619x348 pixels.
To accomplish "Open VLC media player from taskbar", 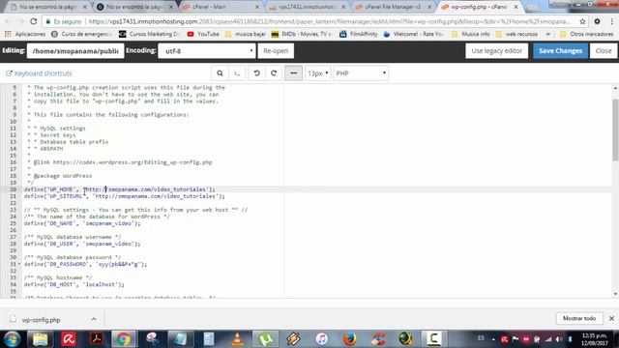I will tap(237, 339).
